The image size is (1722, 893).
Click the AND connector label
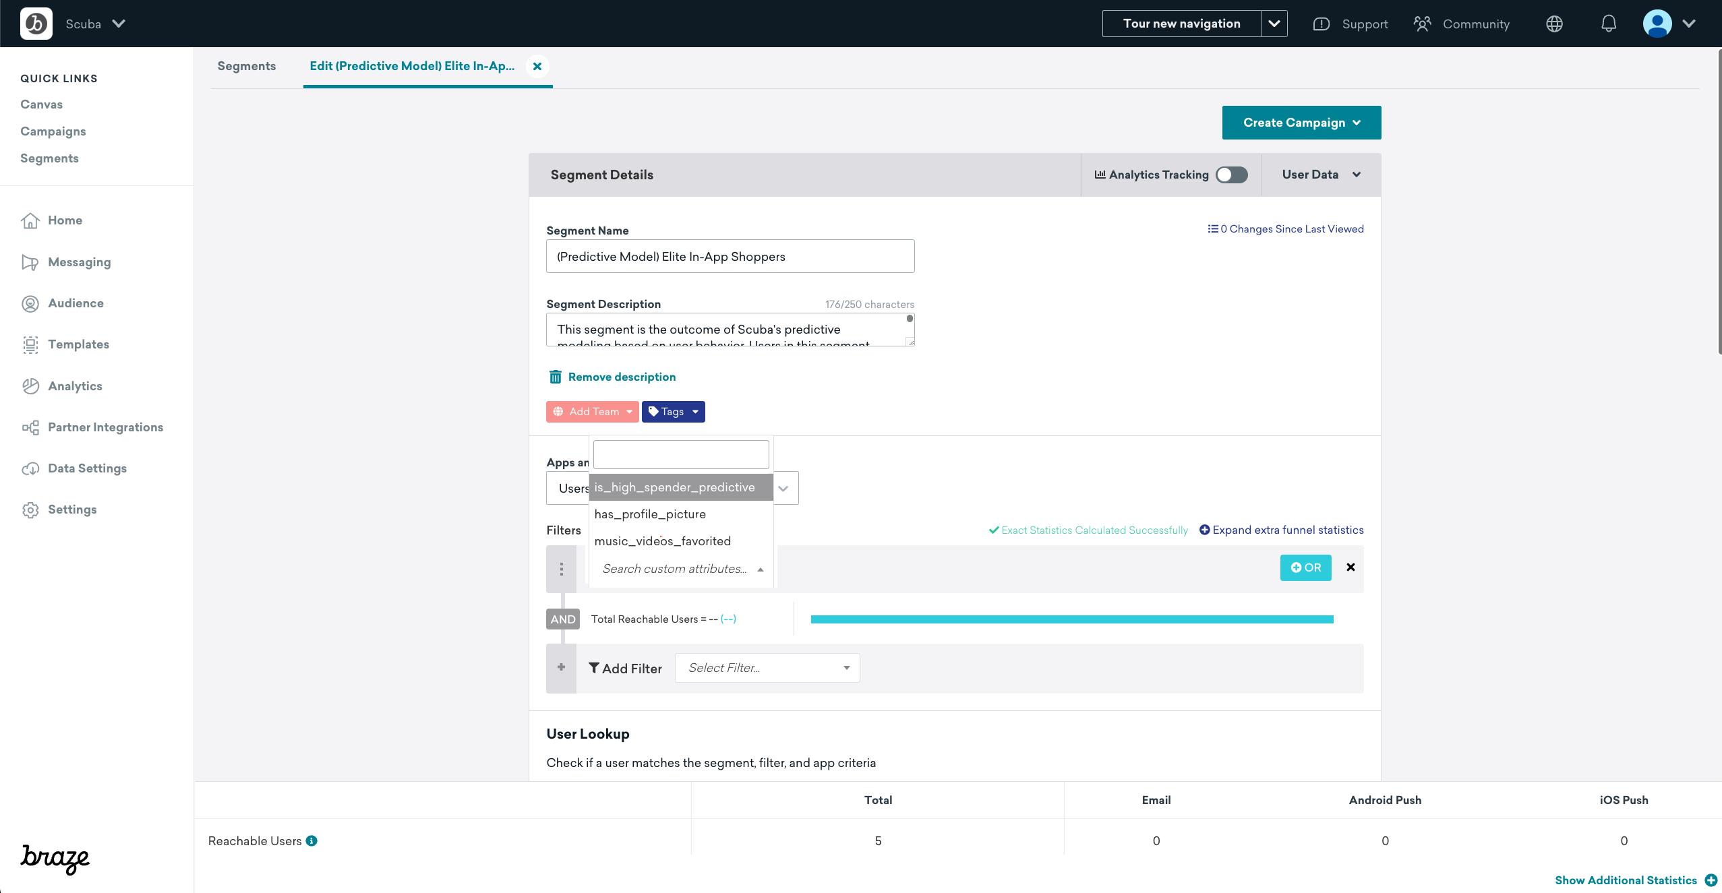point(563,619)
